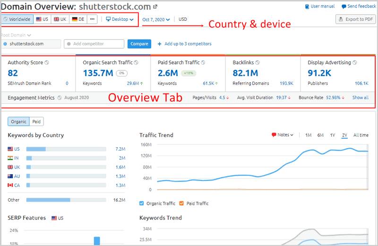
Task: Toggle the Paid Traffic checkbox
Action: [180, 204]
